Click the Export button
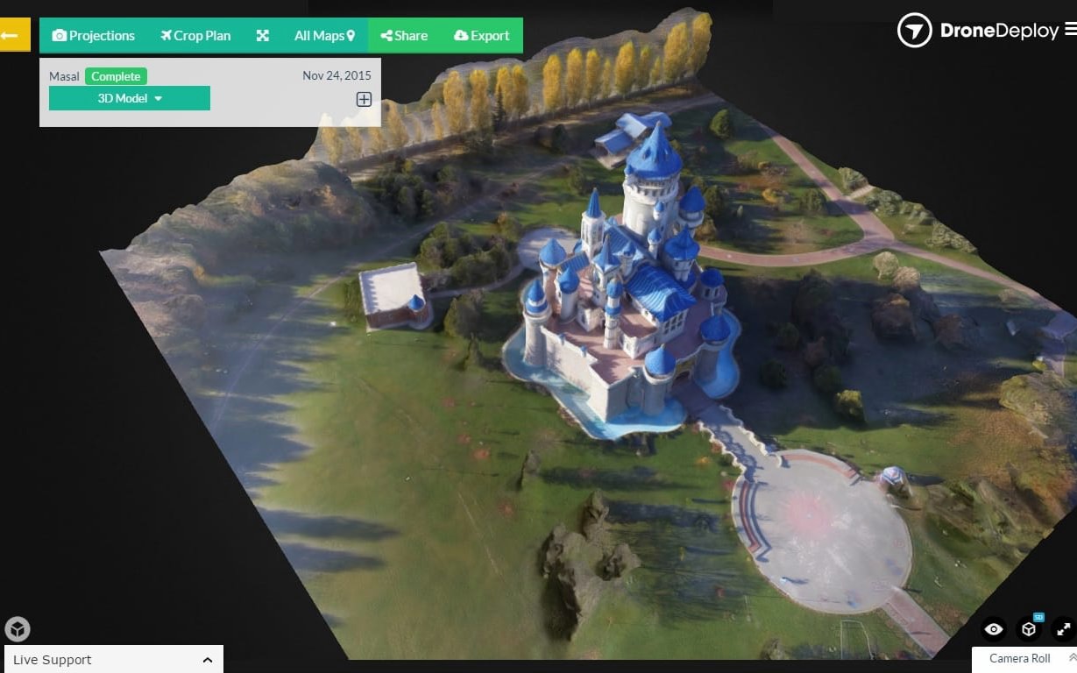 pyautogui.click(x=482, y=36)
